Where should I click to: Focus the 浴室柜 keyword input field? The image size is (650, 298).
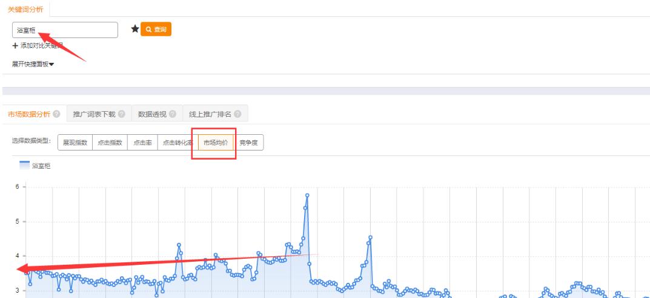point(65,30)
